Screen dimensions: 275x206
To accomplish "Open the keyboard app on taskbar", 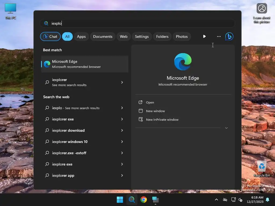I will pos(155,200).
